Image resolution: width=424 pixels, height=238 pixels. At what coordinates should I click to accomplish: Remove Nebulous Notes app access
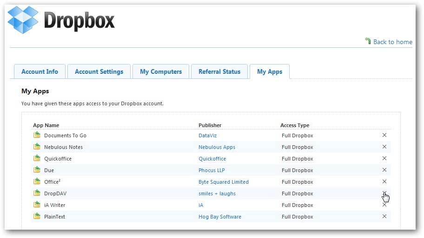[x=384, y=147]
